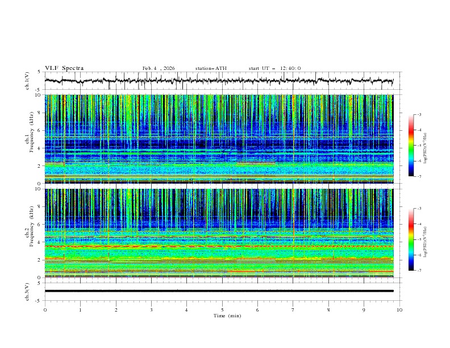
Task: Click the 5 minute tick label on time axis
Action: coord(222,309)
